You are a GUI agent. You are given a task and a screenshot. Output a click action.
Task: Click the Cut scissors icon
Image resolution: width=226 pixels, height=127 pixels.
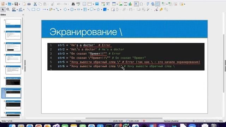35,4
